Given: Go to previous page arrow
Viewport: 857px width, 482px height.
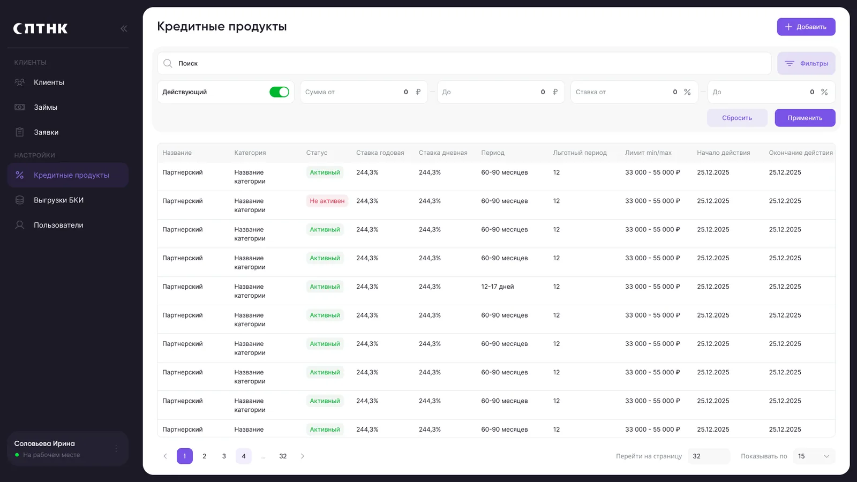Looking at the screenshot, I should [165, 456].
